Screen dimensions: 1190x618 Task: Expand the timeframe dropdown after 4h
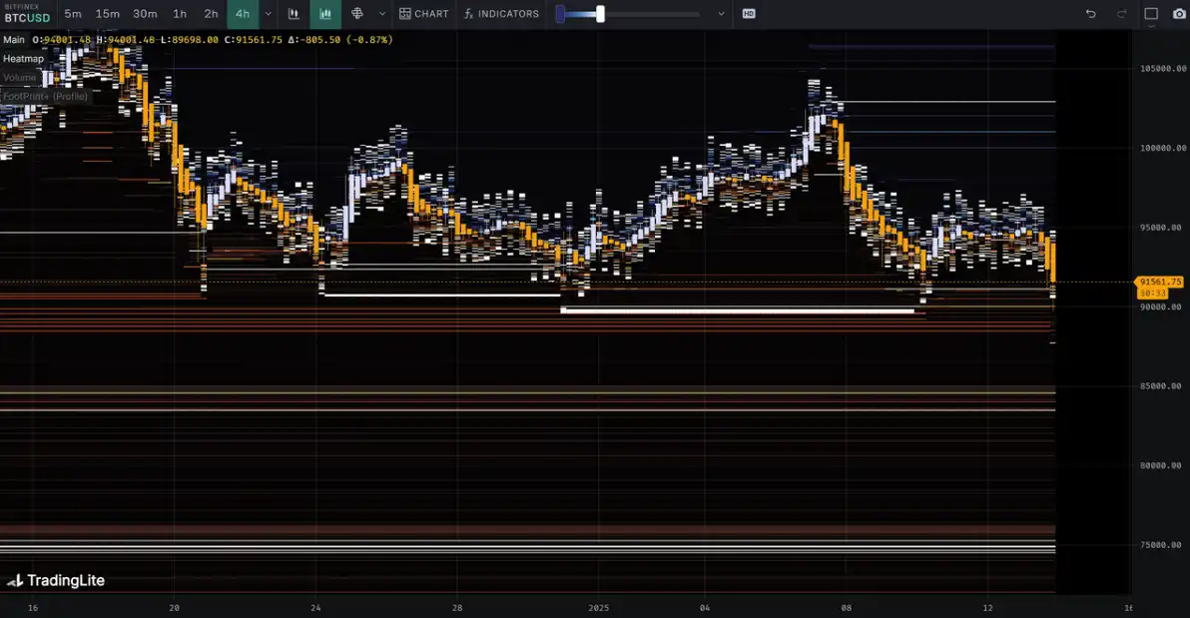[268, 14]
